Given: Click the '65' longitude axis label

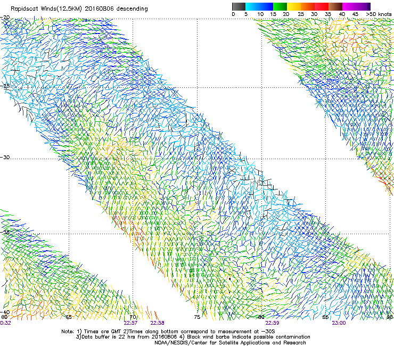Looking at the screenshot, I should tap(69, 317).
